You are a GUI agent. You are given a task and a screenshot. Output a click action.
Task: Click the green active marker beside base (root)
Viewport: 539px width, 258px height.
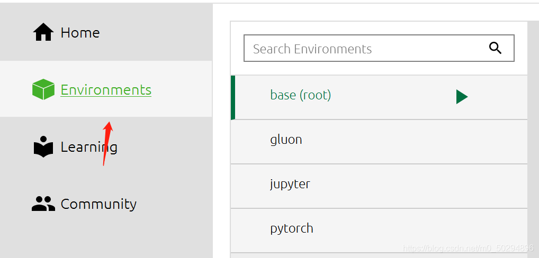(233, 97)
